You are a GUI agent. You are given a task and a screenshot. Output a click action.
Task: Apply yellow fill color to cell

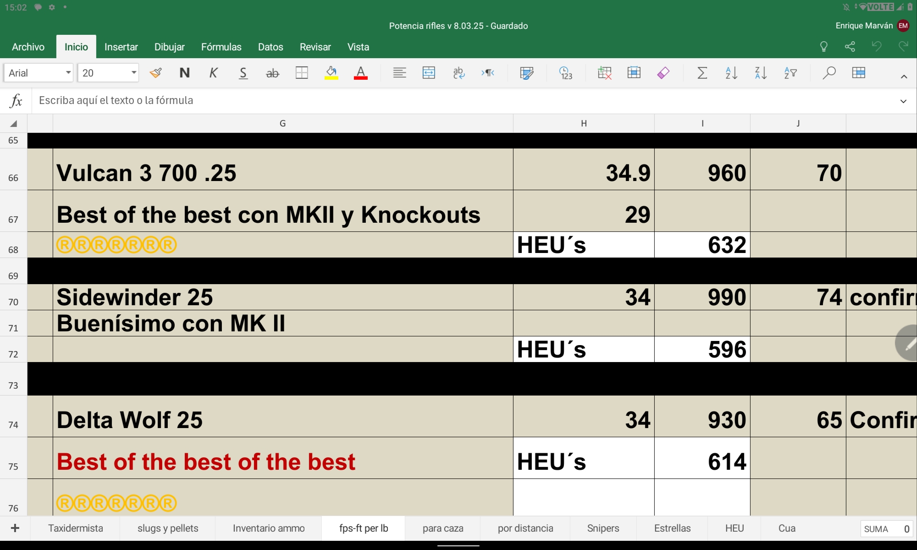[x=331, y=73]
